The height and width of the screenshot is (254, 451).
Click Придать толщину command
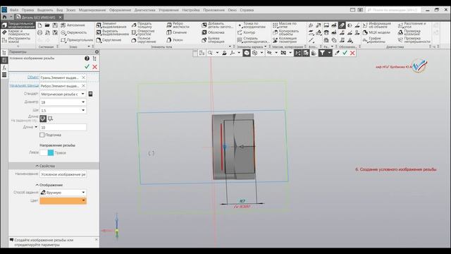click(142, 25)
